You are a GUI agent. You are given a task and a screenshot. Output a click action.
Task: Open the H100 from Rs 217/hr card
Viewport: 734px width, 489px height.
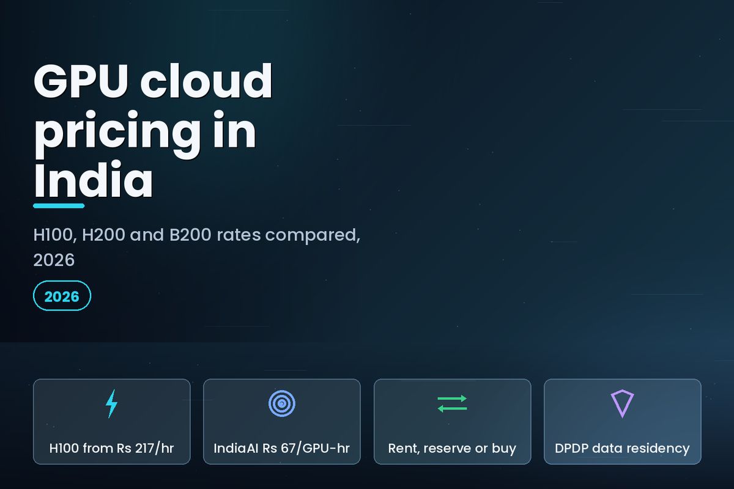point(112,422)
